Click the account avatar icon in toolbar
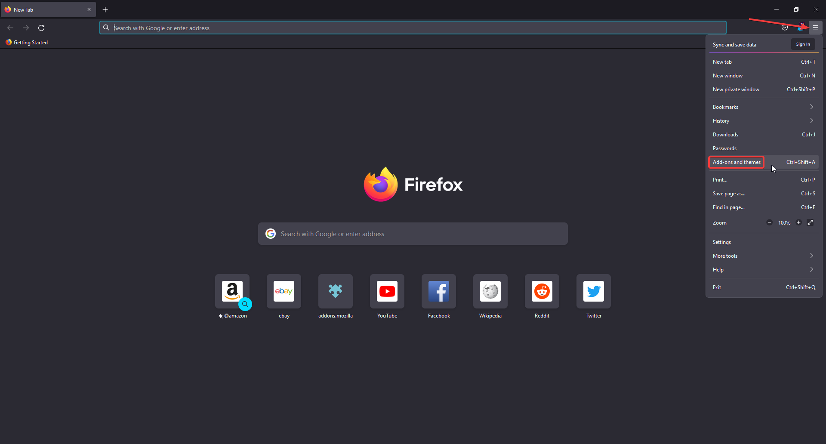This screenshot has height=444, width=826. coord(801,28)
